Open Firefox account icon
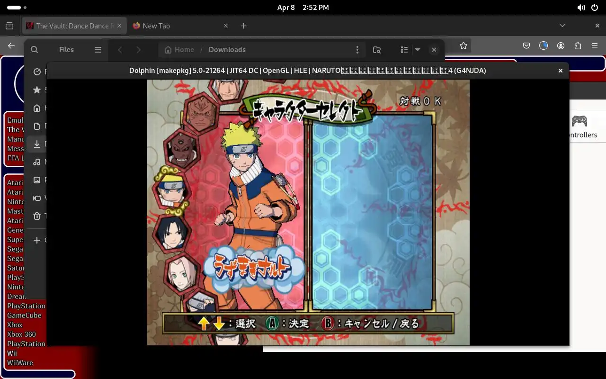This screenshot has width=606, height=379. click(561, 45)
